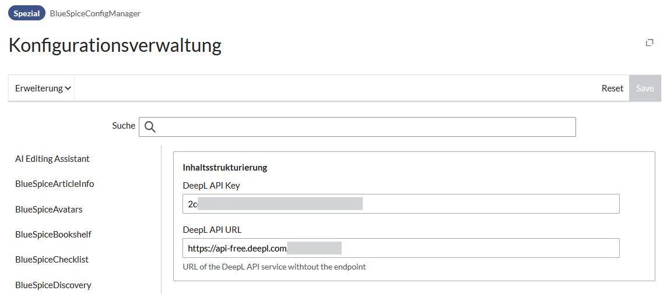The height and width of the screenshot is (294, 667).
Task: Select BlueSpiceChecklist in the sidebar
Action: tap(52, 260)
